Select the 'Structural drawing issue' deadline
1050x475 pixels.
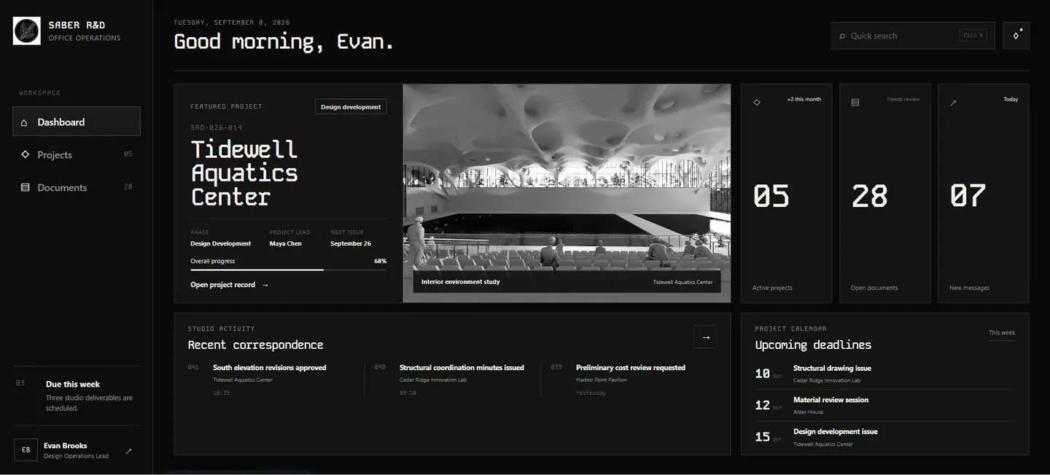pyautogui.click(x=885, y=374)
